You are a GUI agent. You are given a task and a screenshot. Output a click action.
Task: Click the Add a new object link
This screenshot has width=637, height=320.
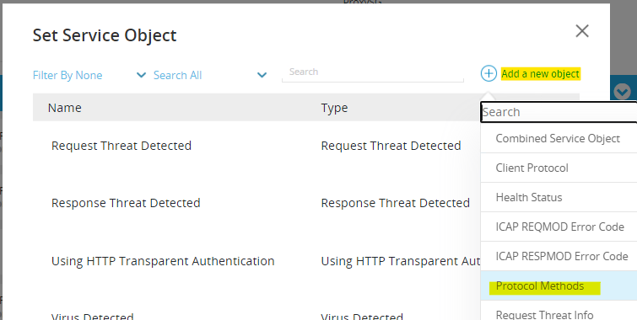point(540,74)
